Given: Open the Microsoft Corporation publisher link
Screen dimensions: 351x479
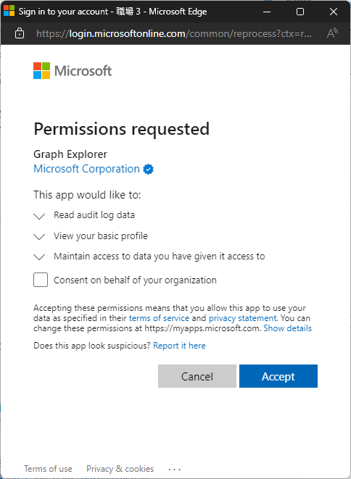Looking at the screenshot, I should (86, 169).
